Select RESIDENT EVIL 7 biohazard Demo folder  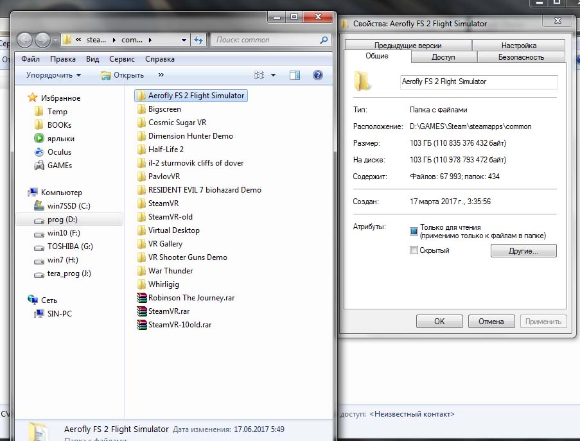(199, 189)
